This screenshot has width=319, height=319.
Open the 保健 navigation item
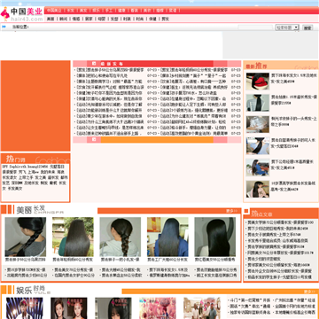coord(152,19)
